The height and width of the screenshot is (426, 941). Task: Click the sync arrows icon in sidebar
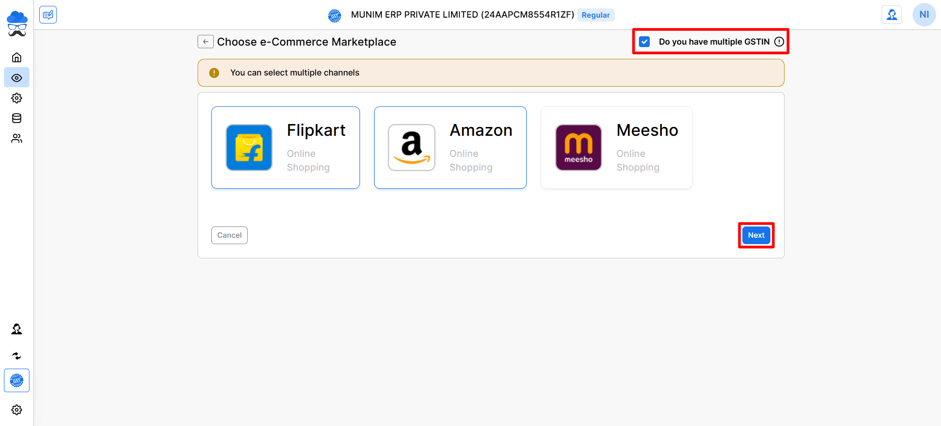pyautogui.click(x=17, y=356)
